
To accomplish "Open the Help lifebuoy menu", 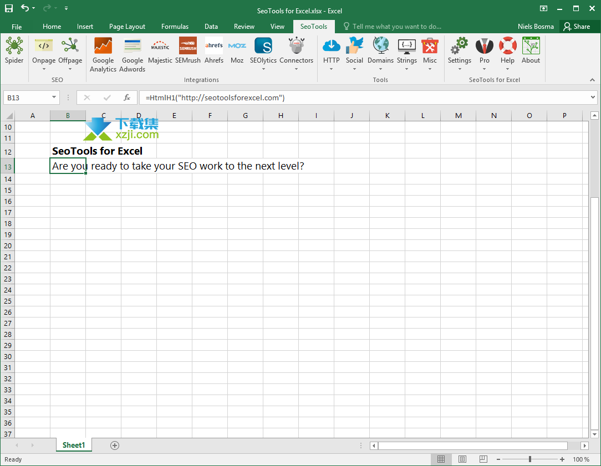I will point(507,54).
